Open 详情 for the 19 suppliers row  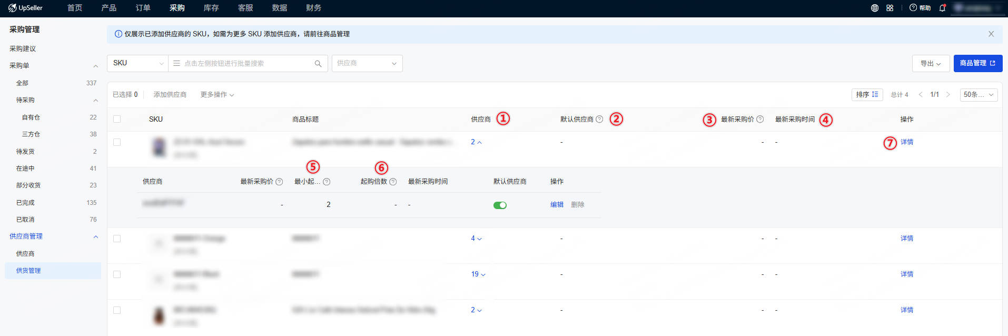pos(907,274)
